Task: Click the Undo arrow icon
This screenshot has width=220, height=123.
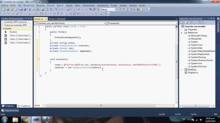Action: 56,10
